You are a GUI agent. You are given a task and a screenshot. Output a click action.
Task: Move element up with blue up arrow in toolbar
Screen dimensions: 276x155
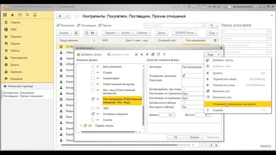tap(142, 55)
